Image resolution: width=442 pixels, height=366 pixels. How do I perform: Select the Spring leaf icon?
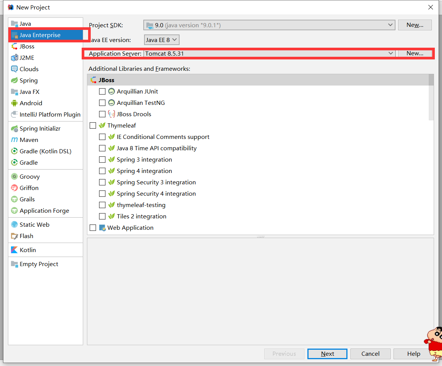tap(14, 80)
